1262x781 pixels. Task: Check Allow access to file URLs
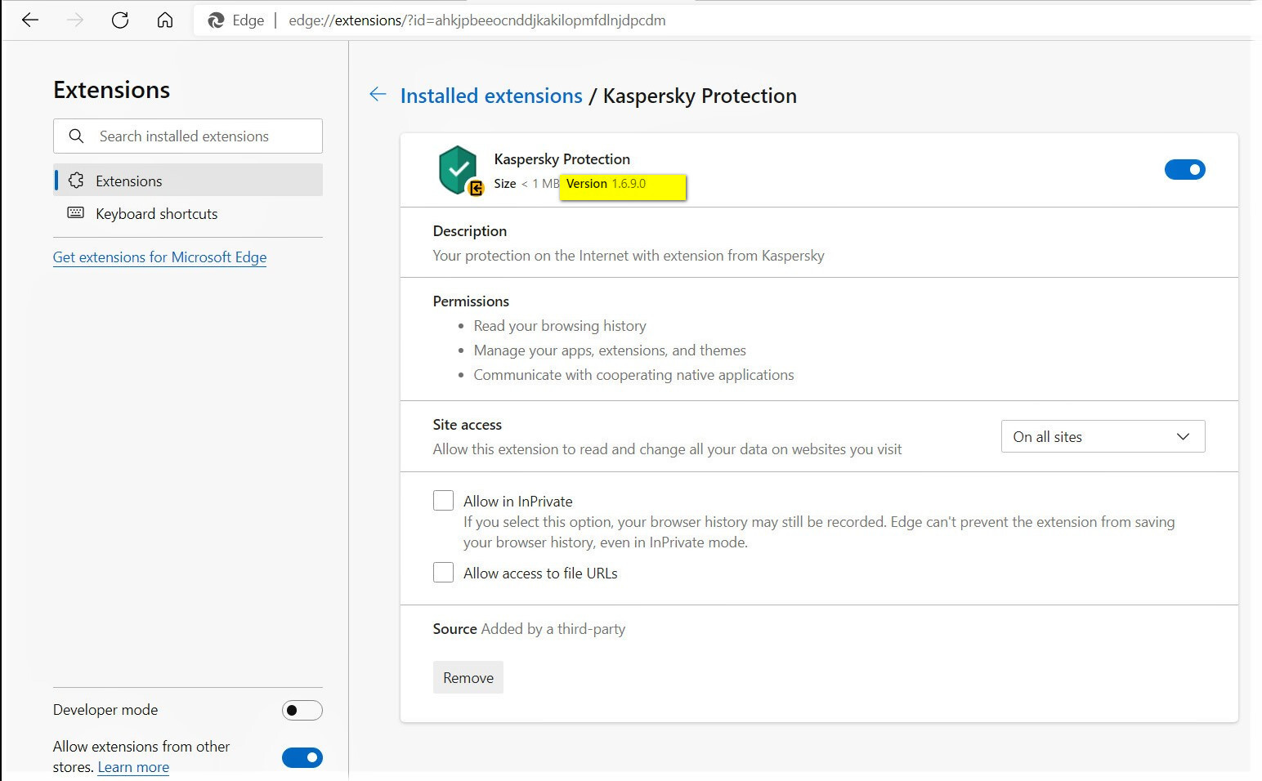pos(443,573)
